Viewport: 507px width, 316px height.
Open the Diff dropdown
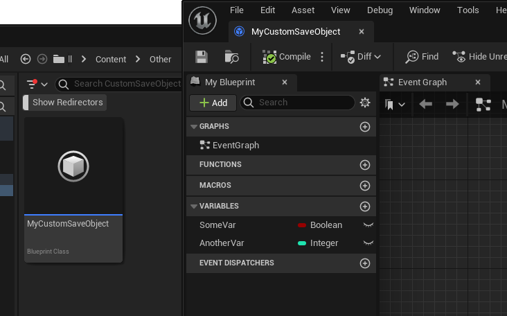coord(361,57)
